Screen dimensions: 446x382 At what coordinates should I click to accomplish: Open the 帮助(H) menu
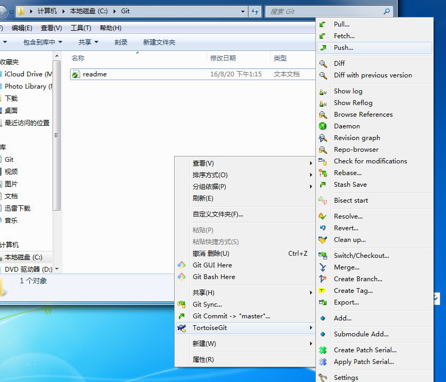coord(110,28)
